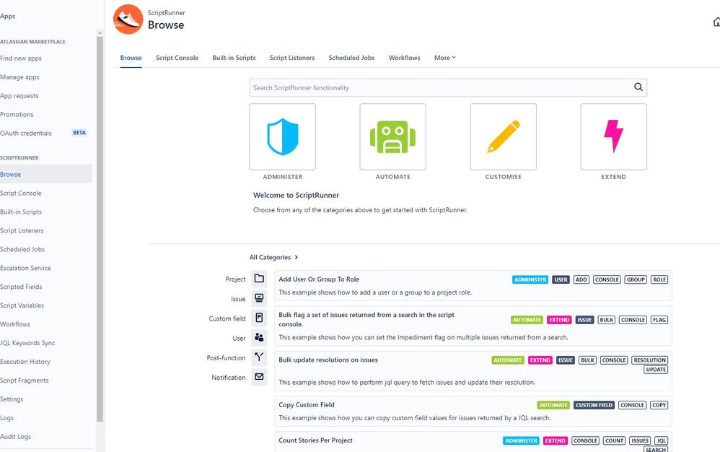Open the Extend lightning bolt tile
The height and width of the screenshot is (452, 720).
(613, 137)
